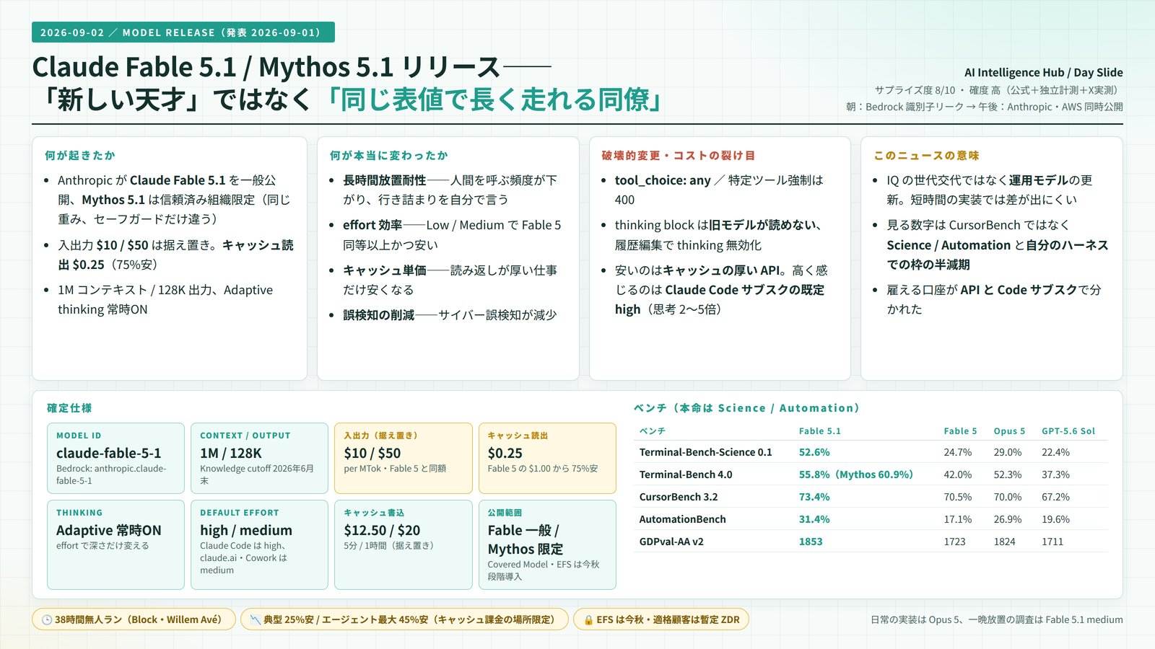This screenshot has width=1155, height=649.
Task: Click the ベンチ（本命は Science / Automation）heading
Action: (x=747, y=408)
